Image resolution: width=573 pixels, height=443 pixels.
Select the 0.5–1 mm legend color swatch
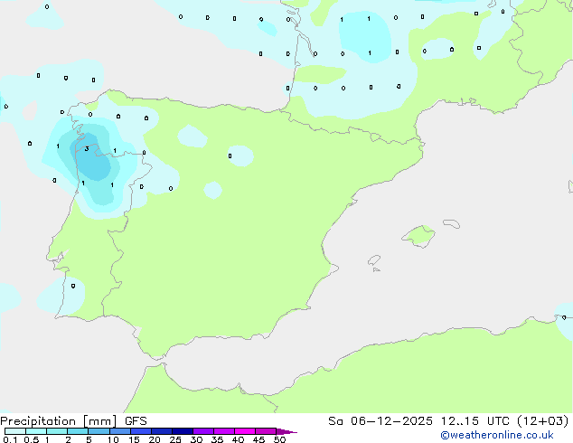pos(36,431)
